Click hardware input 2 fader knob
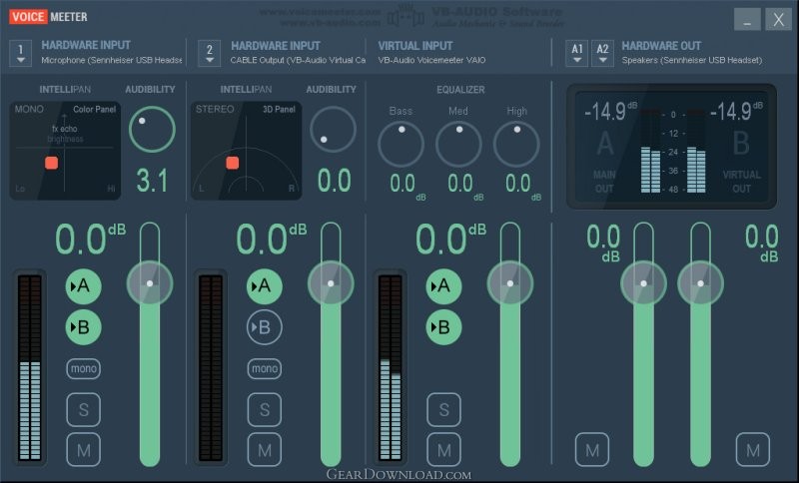799x483 pixels. 331,283
